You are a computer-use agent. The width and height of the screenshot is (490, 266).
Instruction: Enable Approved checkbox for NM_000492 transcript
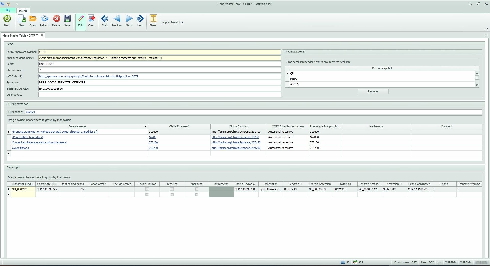point(197,189)
